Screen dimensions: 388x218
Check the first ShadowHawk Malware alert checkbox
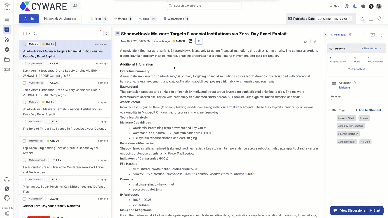pos(24,44)
